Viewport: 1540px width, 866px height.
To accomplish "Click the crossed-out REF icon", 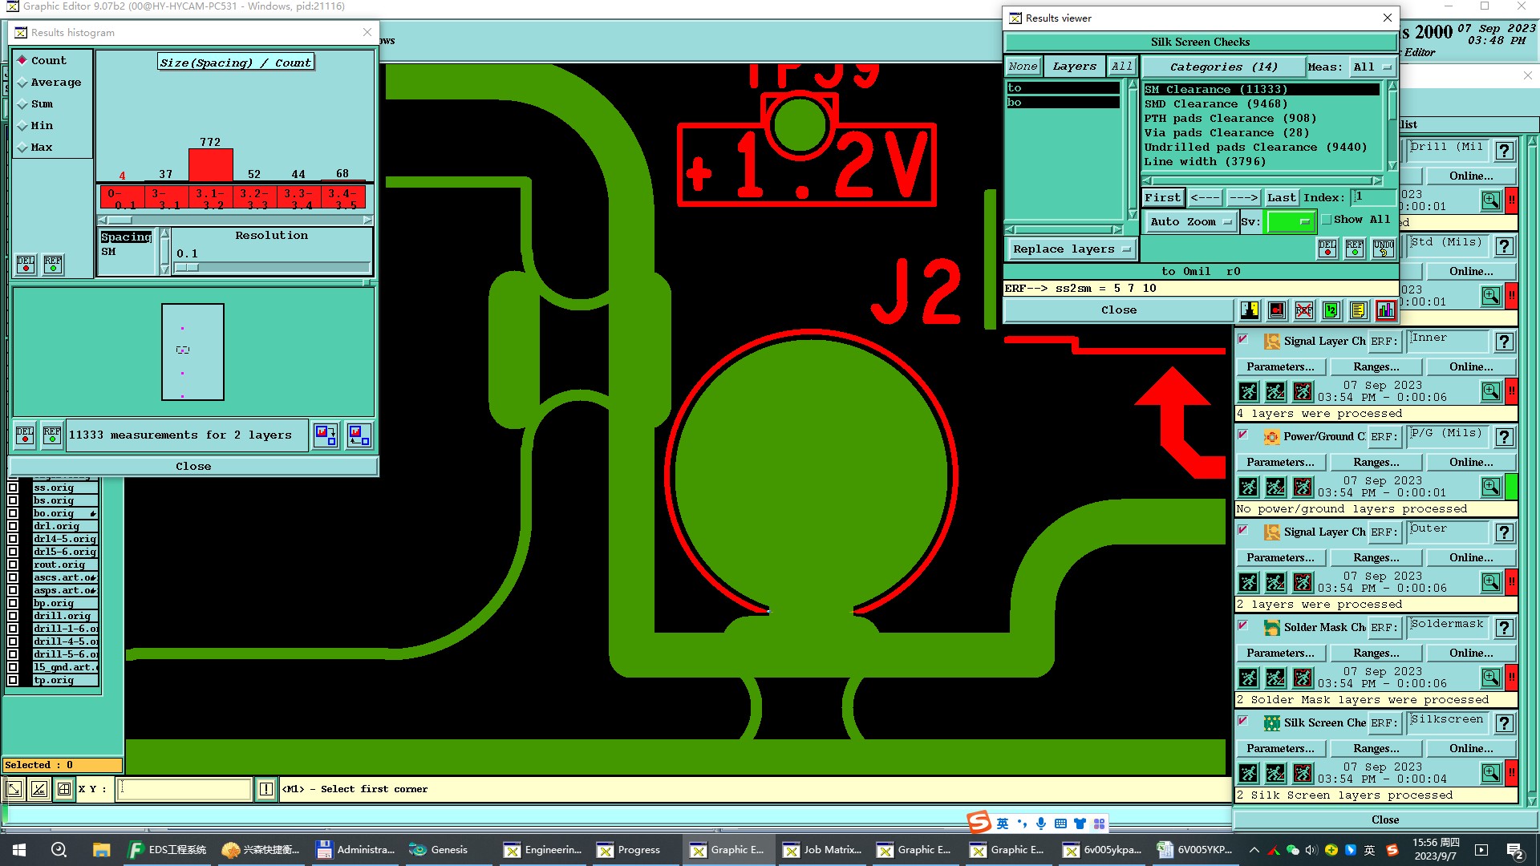I will pyautogui.click(x=1304, y=310).
